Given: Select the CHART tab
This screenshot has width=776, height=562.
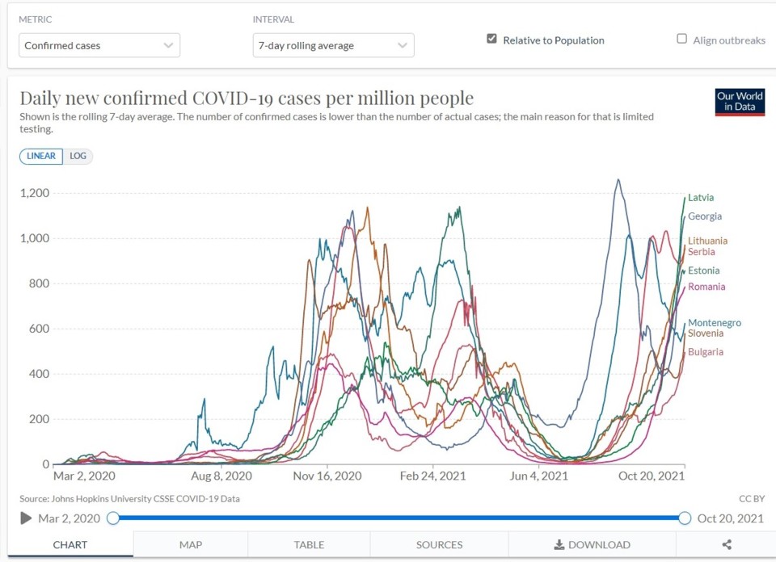Looking at the screenshot, I should point(70,545).
